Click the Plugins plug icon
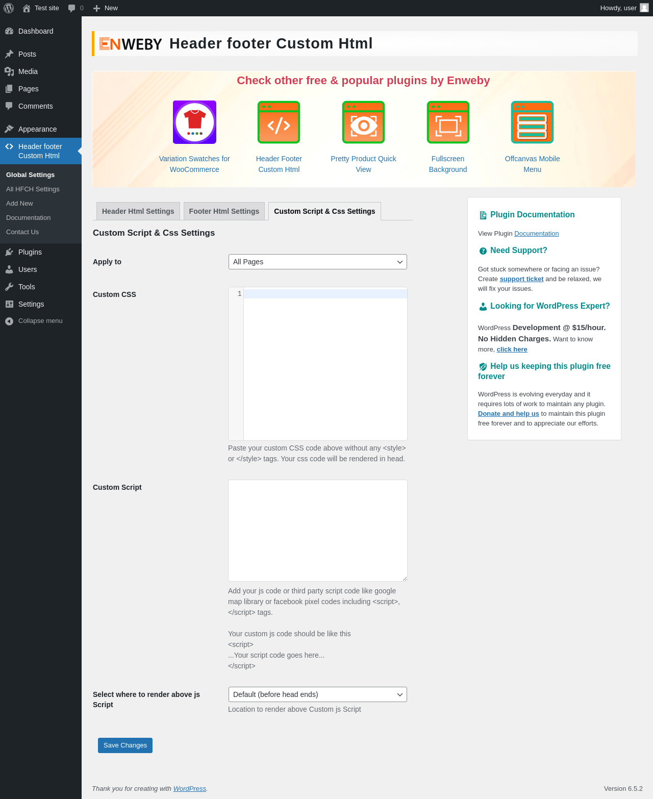This screenshot has width=653, height=799. tap(9, 252)
